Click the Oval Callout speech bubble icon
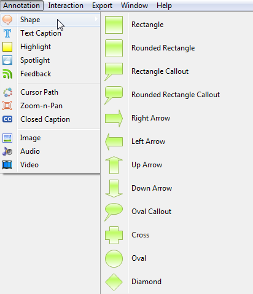The width and height of the screenshot is (253, 294). pos(114,212)
